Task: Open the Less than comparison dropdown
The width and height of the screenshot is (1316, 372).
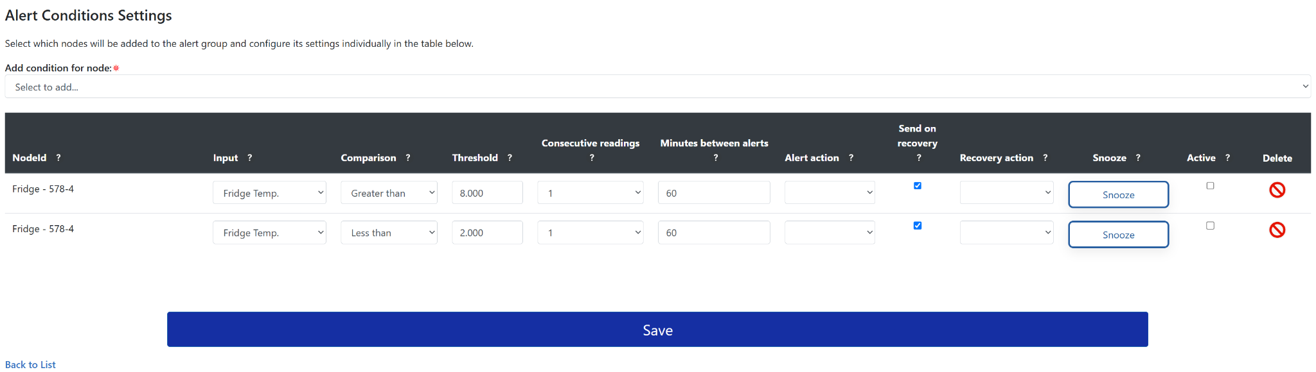Action: tap(389, 232)
